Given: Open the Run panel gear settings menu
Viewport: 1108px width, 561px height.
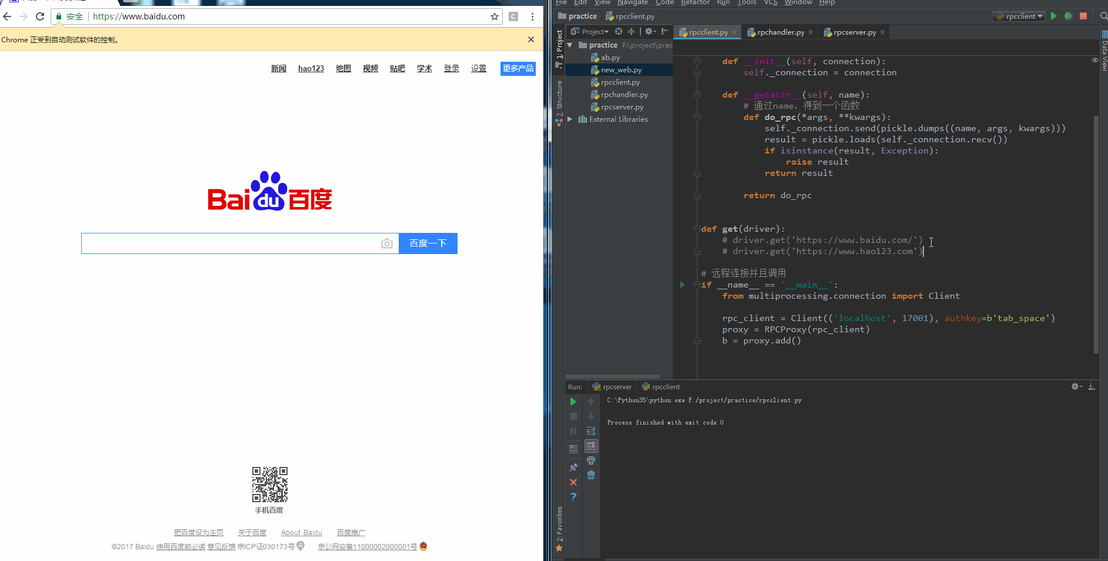Looking at the screenshot, I should (1076, 386).
